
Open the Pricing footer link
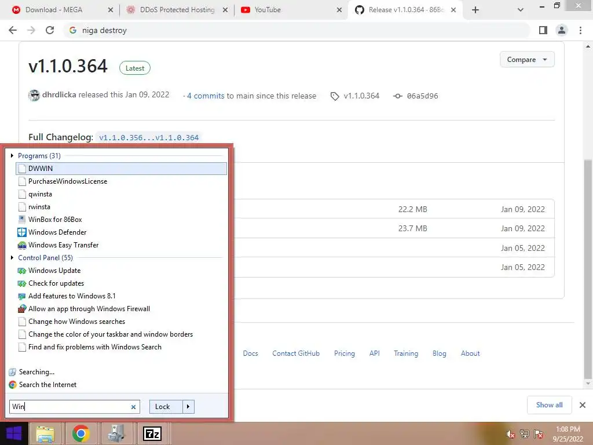[x=344, y=353]
